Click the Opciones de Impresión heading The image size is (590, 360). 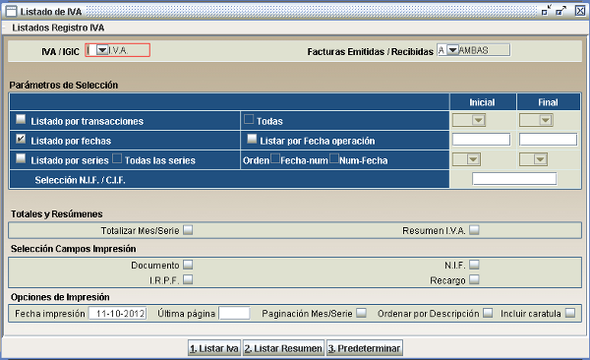point(60,297)
